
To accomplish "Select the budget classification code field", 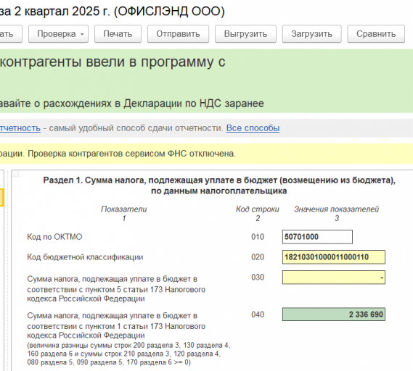I will point(334,257).
